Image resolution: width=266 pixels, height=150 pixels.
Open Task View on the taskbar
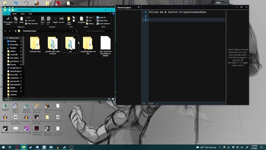tap(10, 147)
